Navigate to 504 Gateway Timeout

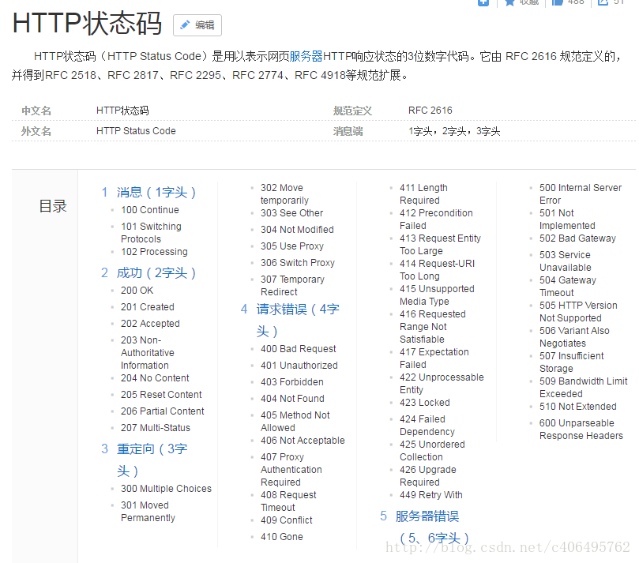click(568, 287)
